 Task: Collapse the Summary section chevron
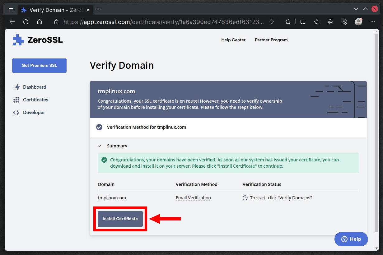click(99, 146)
